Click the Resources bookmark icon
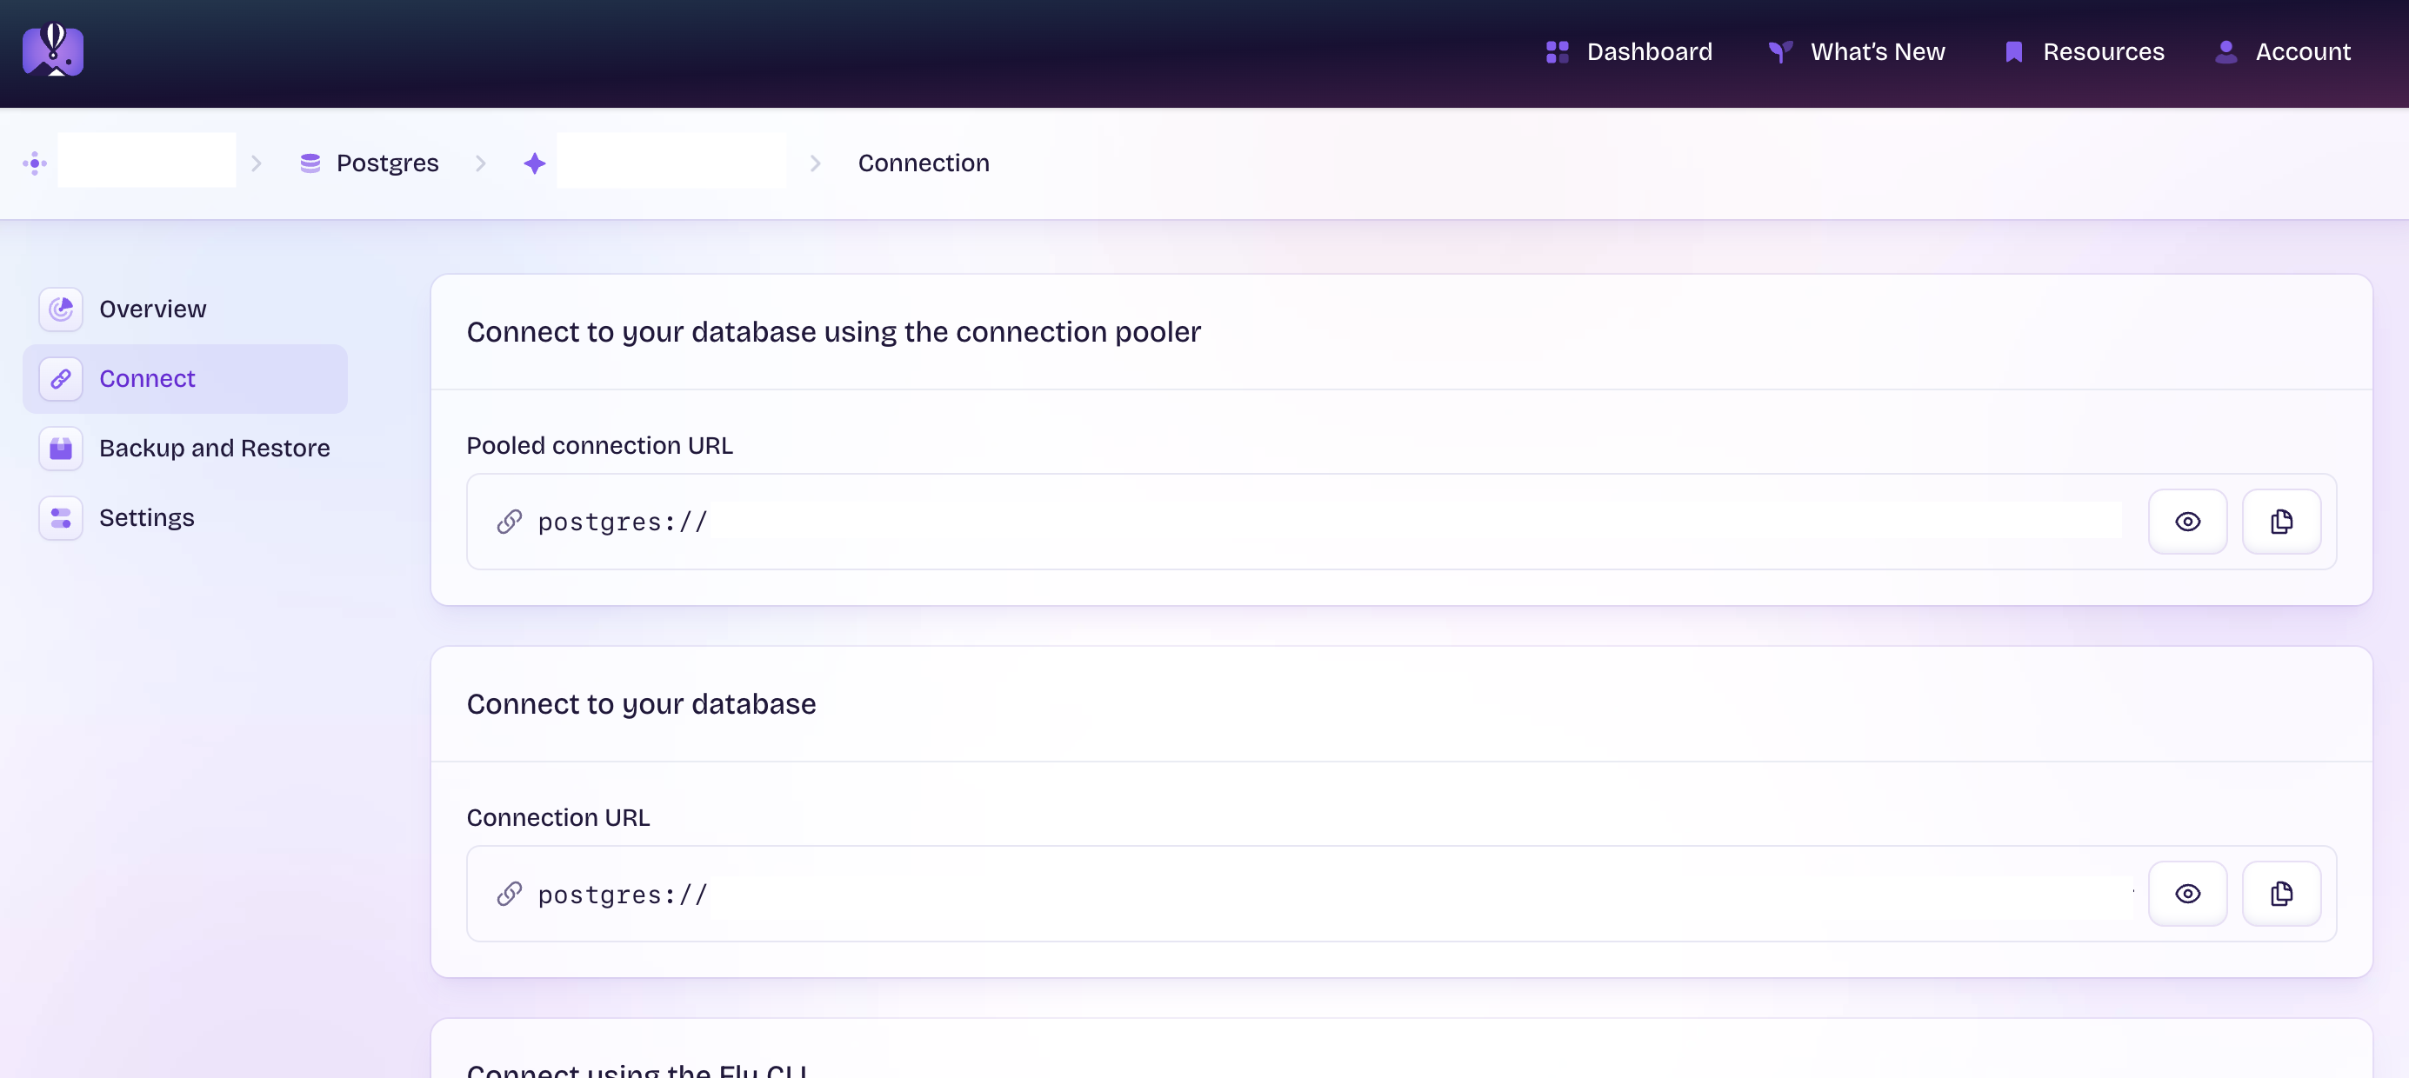Image resolution: width=2409 pixels, height=1078 pixels. click(2014, 52)
